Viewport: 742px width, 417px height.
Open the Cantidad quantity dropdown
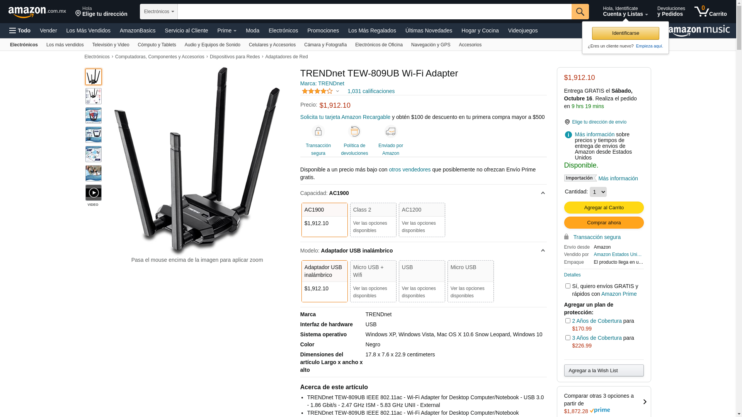pyautogui.click(x=598, y=192)
